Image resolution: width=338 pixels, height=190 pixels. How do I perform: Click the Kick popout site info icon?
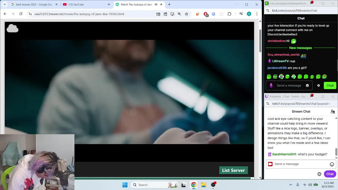[267, 11]
